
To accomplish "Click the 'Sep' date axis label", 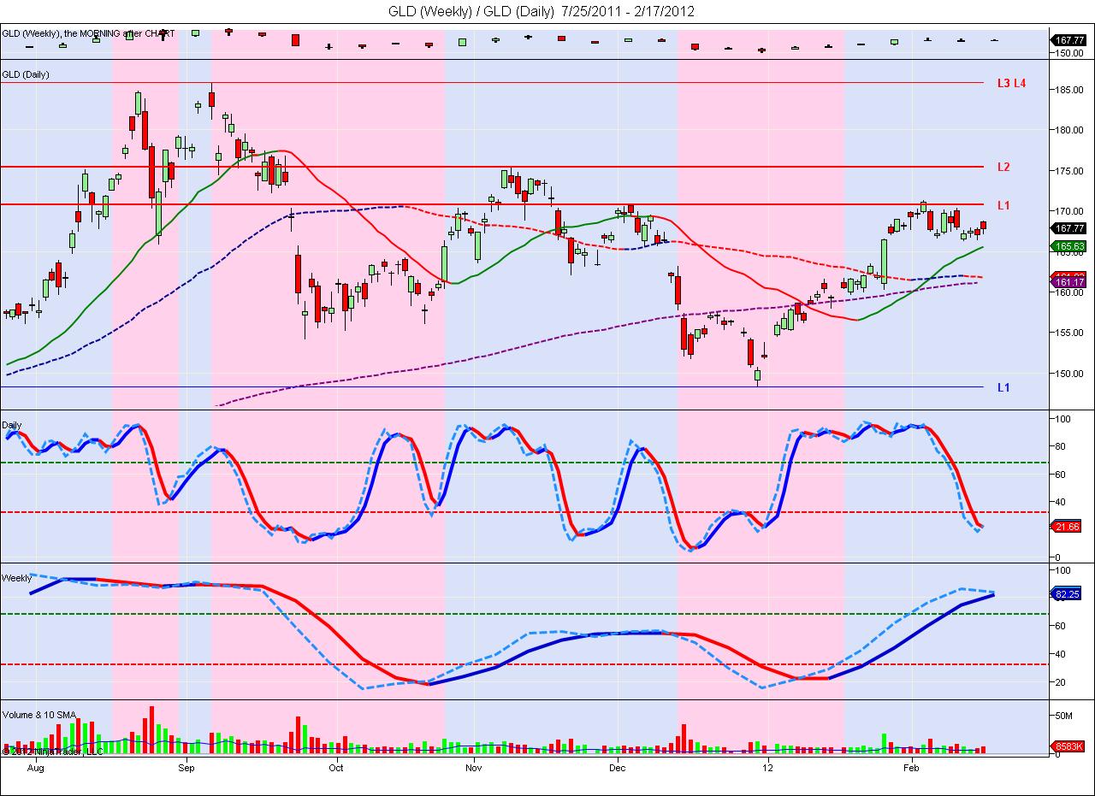I will click(x=187, y=768).
